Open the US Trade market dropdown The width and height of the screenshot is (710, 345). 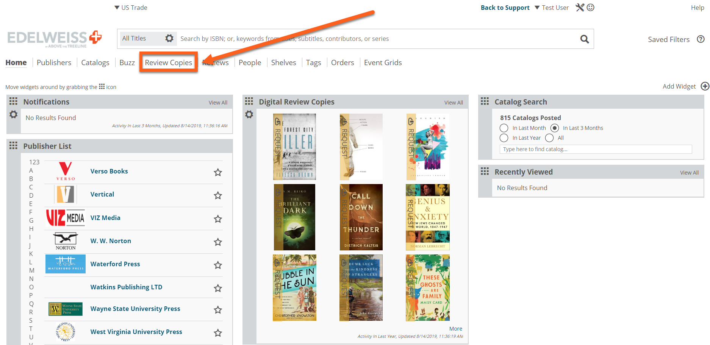click(x=131, y=8)
